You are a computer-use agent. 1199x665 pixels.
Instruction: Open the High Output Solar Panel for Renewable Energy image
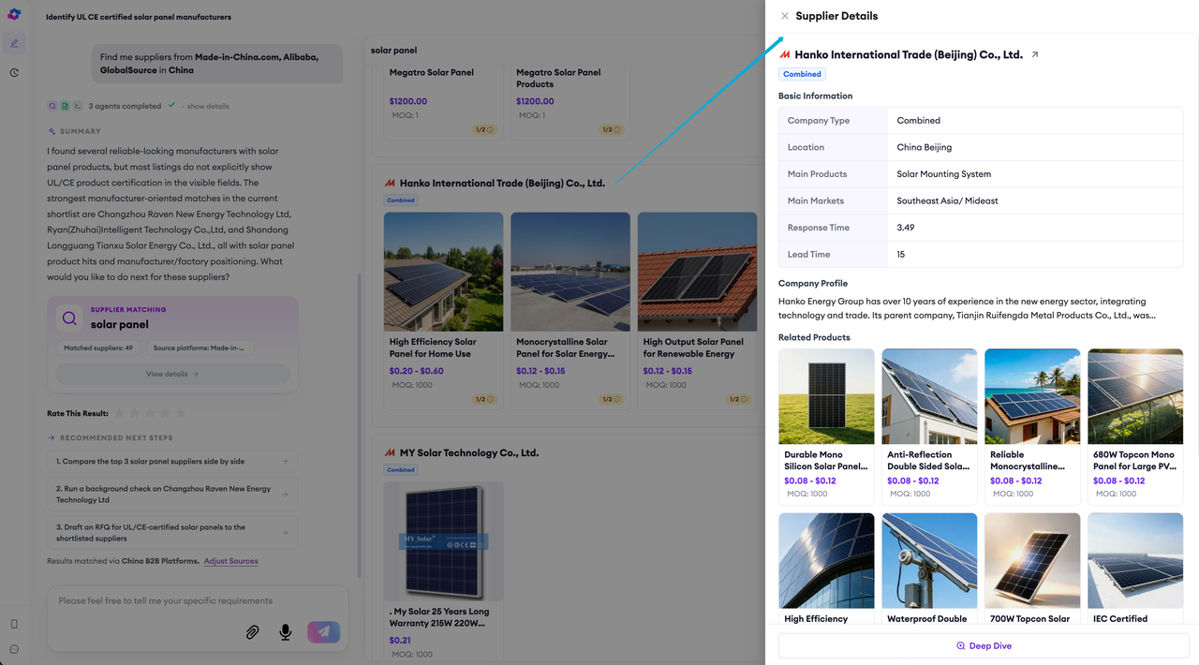697,272
